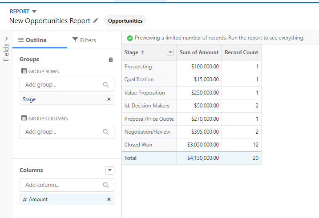Viewport: 319px width, 218px height.
Task: Remove the Stage row group
Action: point(109,99)
